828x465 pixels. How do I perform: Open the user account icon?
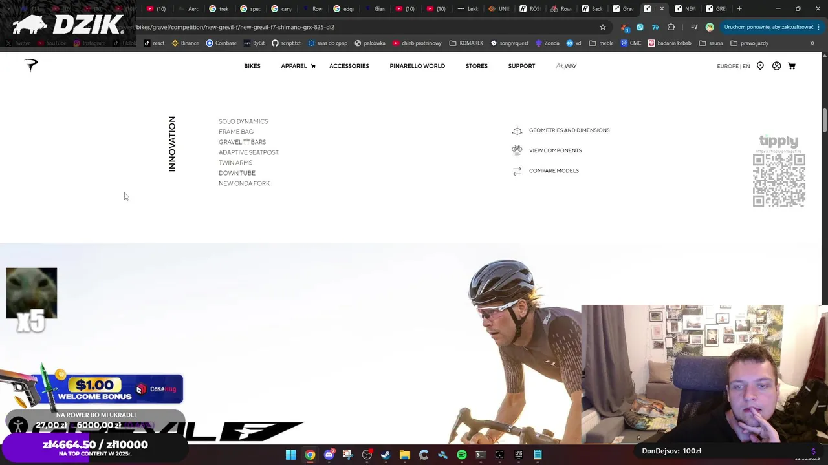[776, 66]
